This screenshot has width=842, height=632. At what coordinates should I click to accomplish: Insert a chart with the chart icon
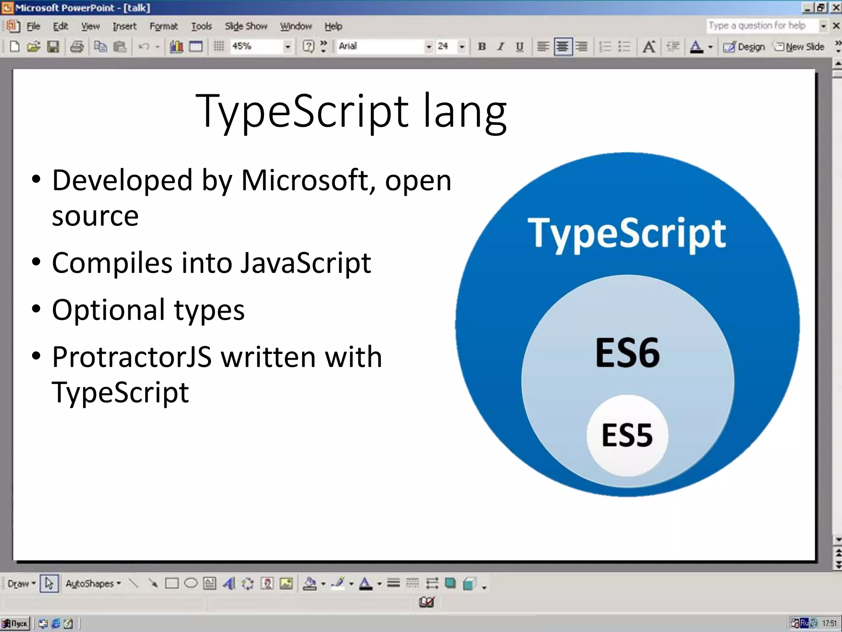coord(177,46)
